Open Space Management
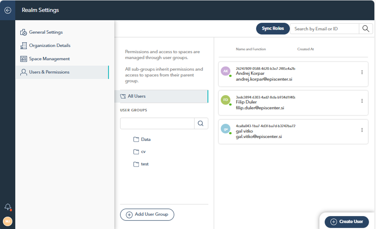Image resolution: width=376 pixels, height=229 pixels. 62,59
